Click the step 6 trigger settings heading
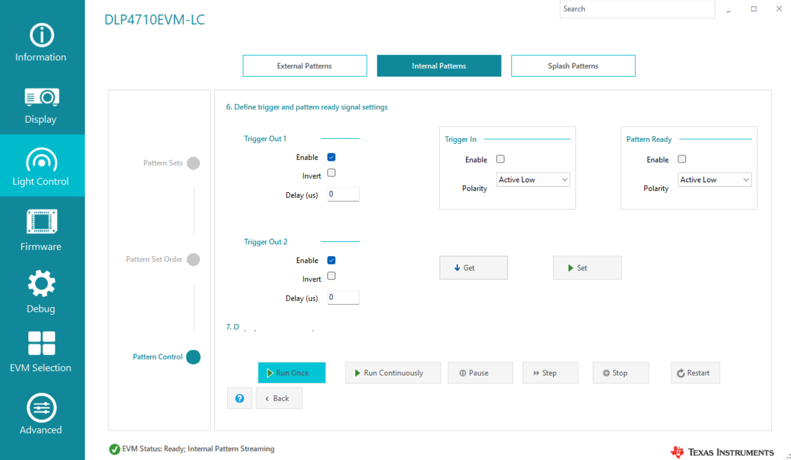Screen dimensions: 791x460 (x=307, y=107)
